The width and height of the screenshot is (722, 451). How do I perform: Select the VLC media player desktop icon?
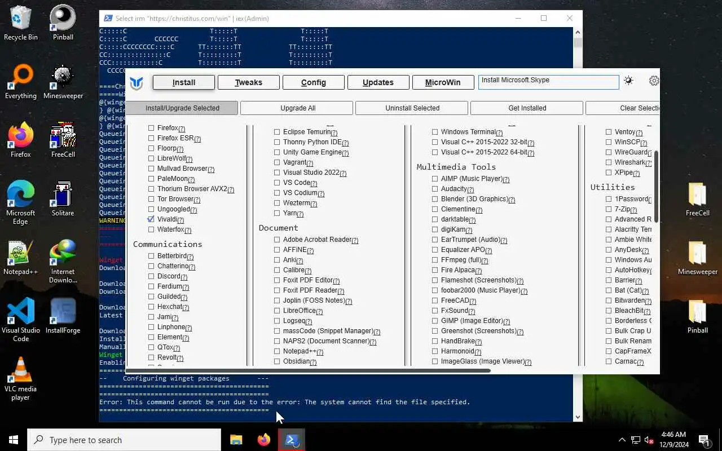[21, 379]
